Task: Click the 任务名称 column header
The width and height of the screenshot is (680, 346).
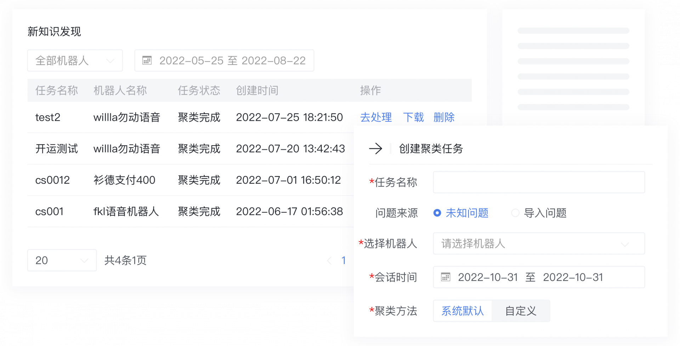Action: 57,91
